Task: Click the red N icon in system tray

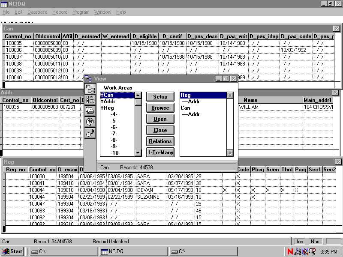Action: 290,251
